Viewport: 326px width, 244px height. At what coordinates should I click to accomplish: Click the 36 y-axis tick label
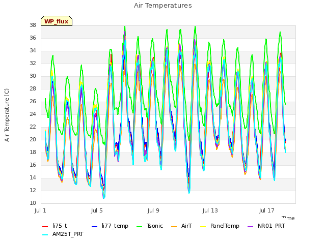(x=33, y=38)
